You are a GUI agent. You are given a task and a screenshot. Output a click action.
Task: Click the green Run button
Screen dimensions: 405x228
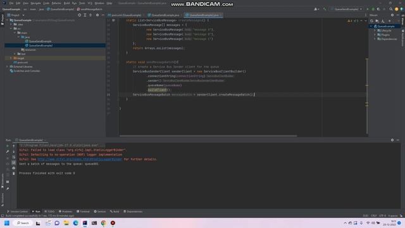tap(367, 9)
